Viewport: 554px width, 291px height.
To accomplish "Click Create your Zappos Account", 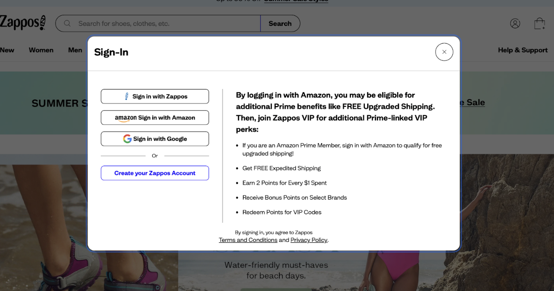I will 155,173.
